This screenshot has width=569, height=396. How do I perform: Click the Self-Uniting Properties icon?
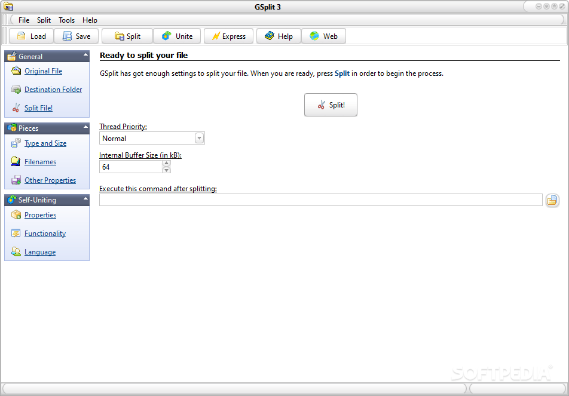(x=16, y=214)
